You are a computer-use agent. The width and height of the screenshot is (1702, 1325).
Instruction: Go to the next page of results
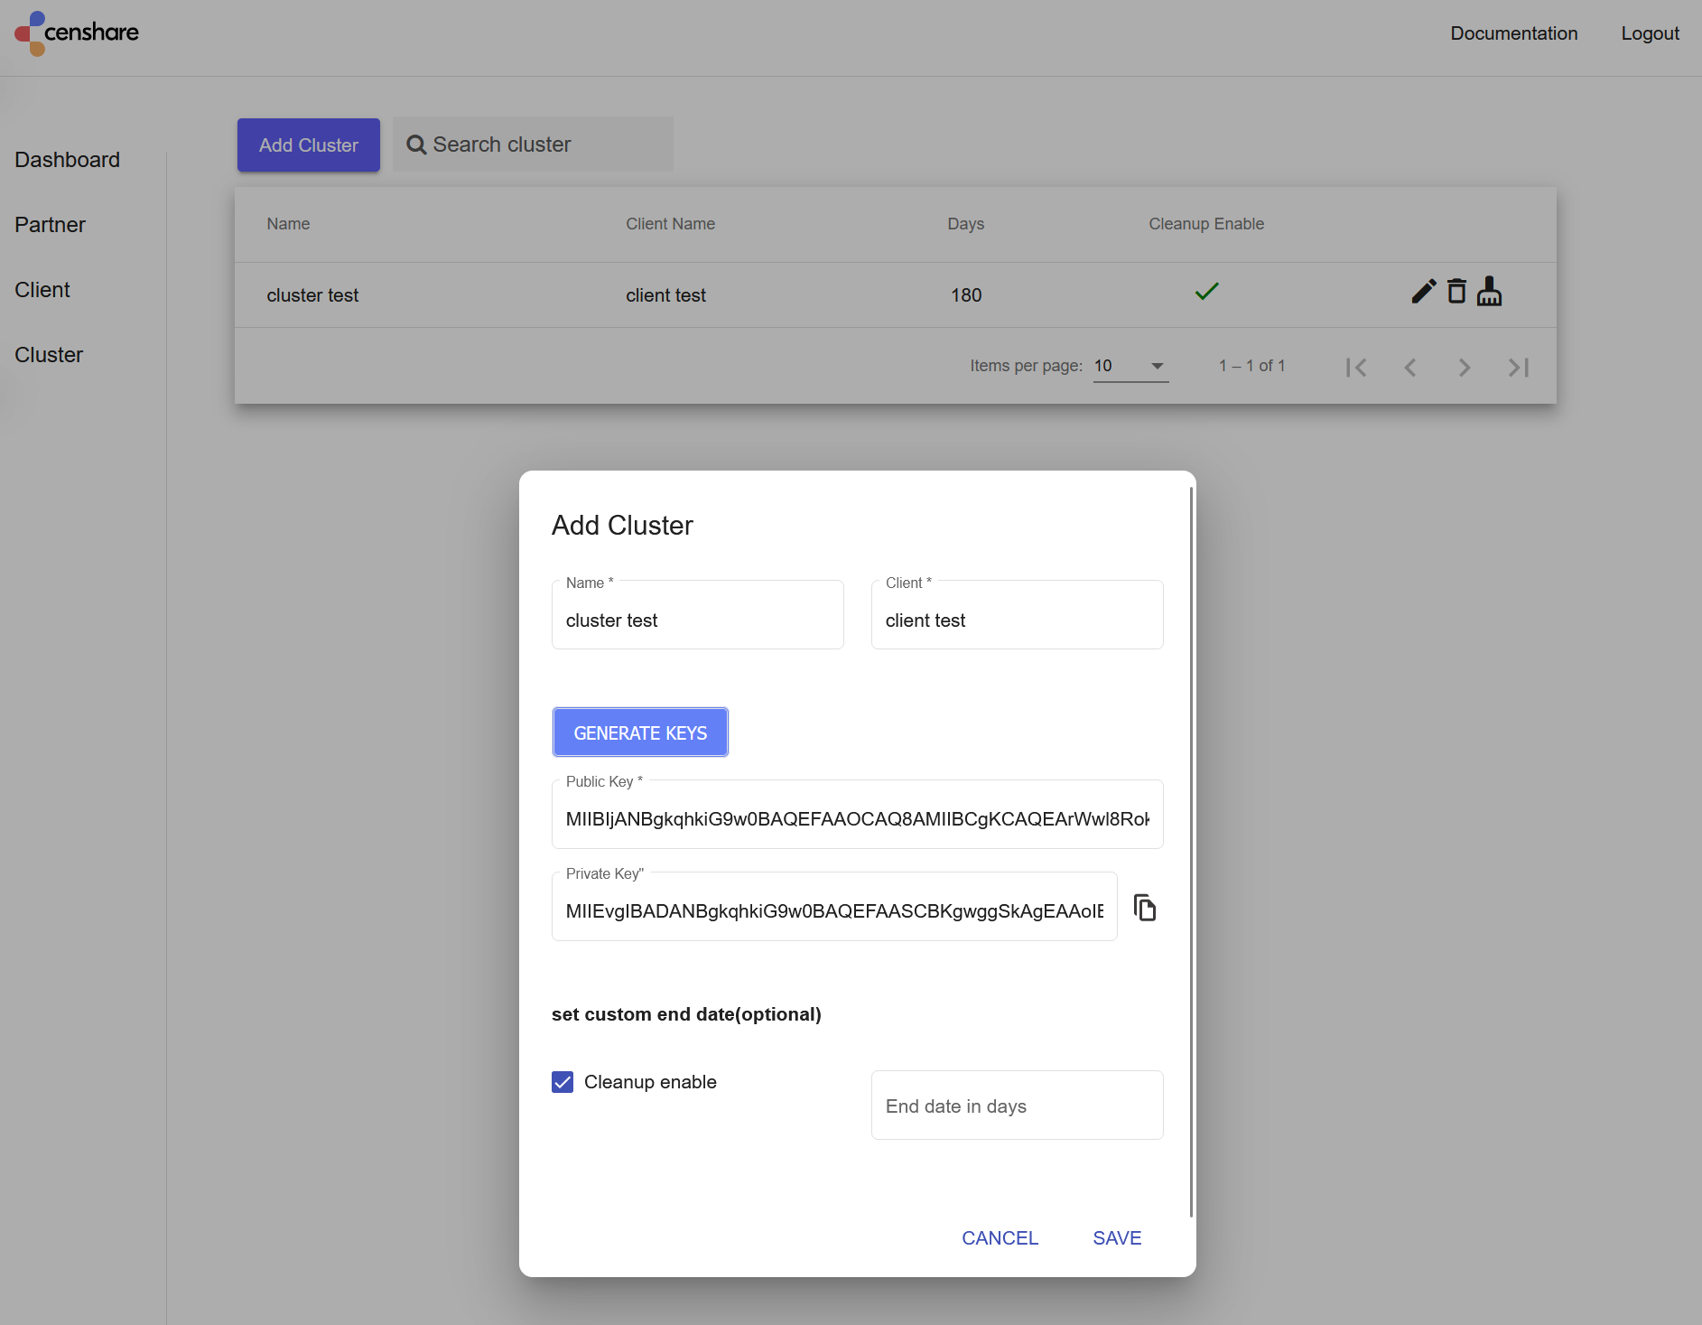point(1465,368)
